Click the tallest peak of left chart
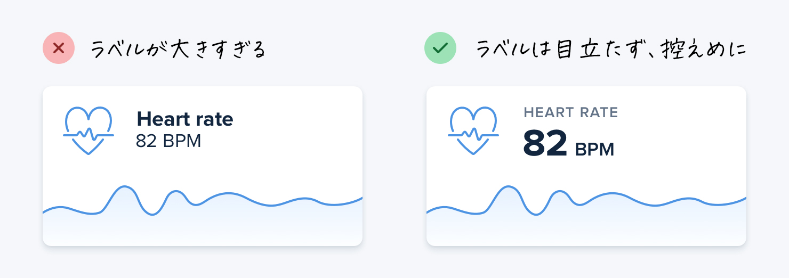 [x=125, y=186]
